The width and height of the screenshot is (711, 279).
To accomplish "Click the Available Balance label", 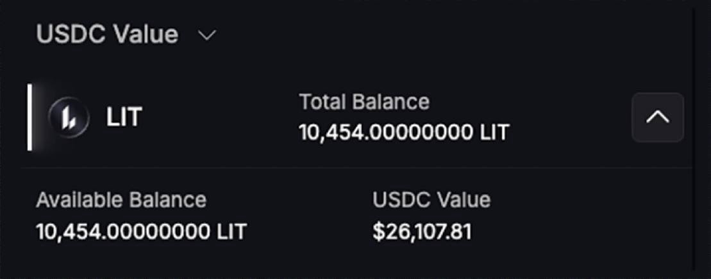I will pos(121,200).
